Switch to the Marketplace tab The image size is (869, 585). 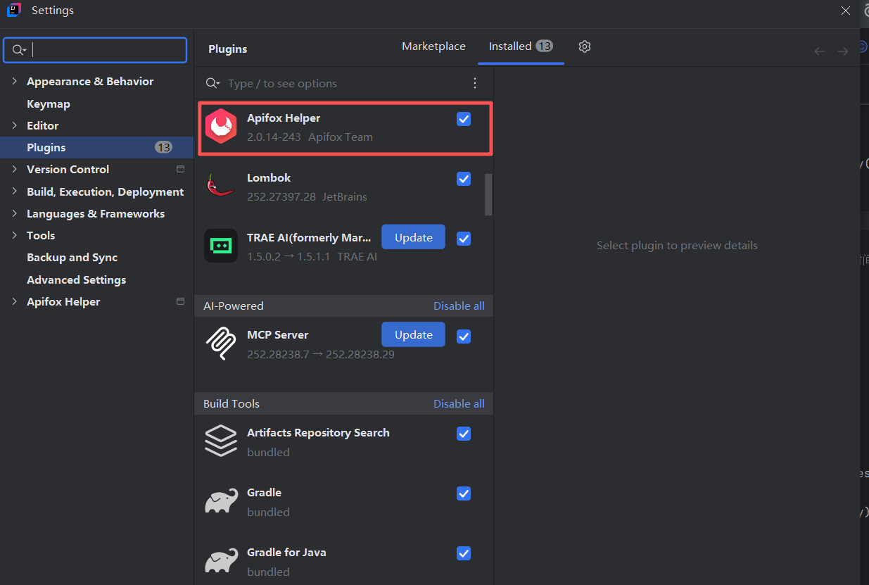click(433, 46)
